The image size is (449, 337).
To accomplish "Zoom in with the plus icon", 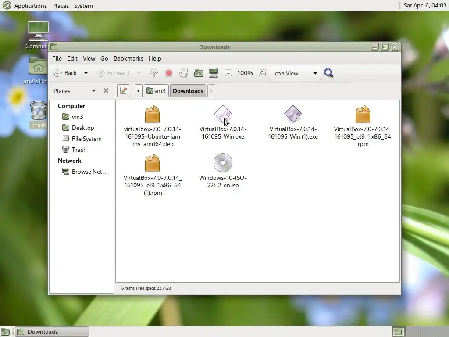I will (x=262, y=73).
